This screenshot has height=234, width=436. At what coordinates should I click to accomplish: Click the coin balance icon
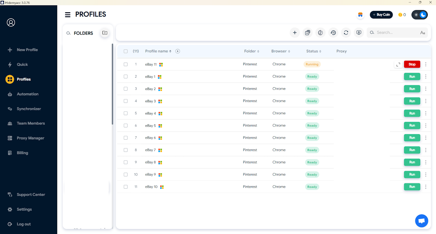tap(400, 15)
